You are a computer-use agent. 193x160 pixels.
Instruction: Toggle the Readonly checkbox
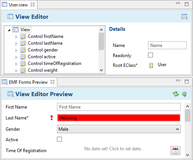[x=150, y=55]
